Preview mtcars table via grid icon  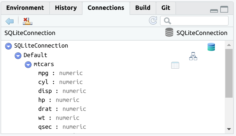pos(175,65)
